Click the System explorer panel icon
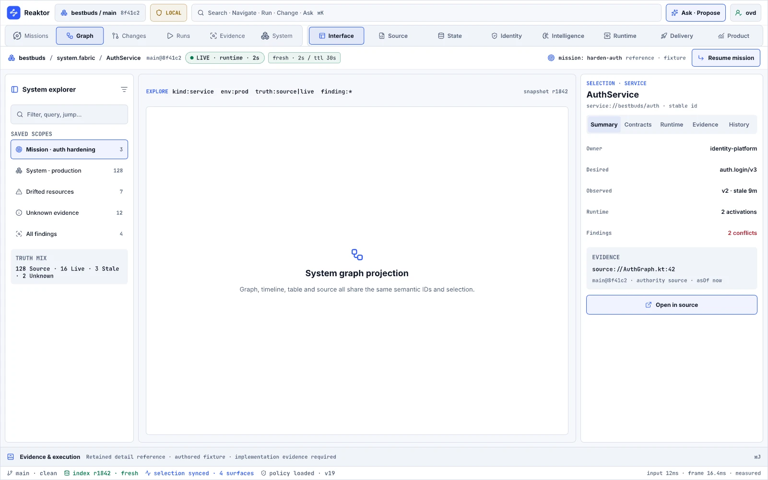The image size is (768, 480). 15,90
